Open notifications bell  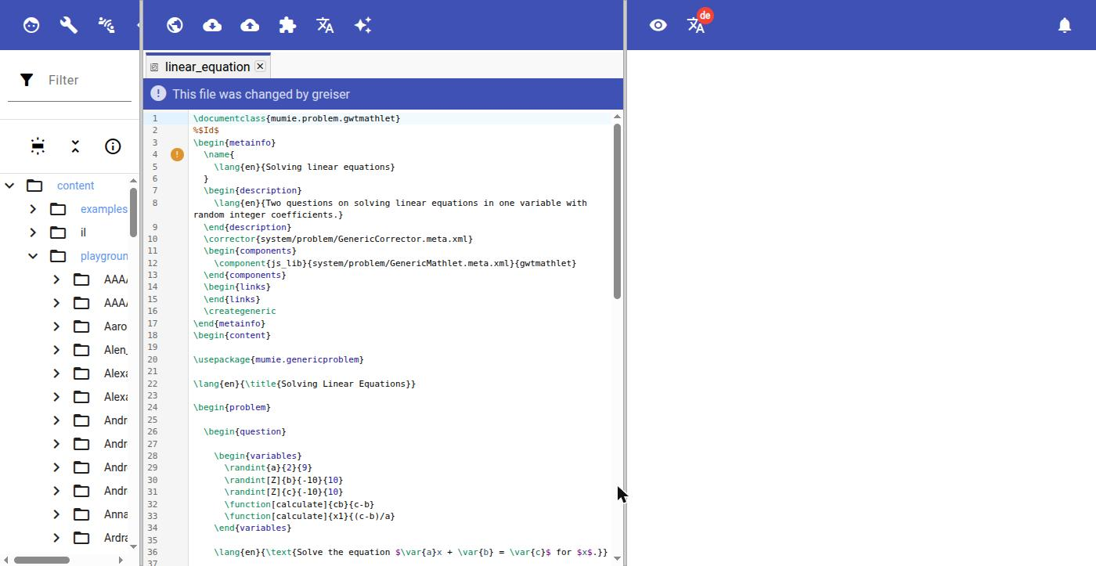point(1065,25)
